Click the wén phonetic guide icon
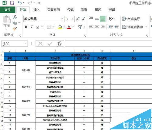 (x=80, y=27)
